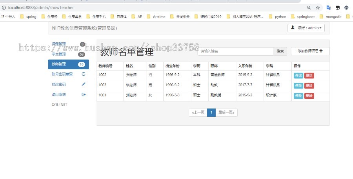Click the zoom magnifier icon in address bar

tap(309, 8)
